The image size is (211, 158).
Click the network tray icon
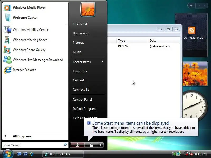(186, 154)
